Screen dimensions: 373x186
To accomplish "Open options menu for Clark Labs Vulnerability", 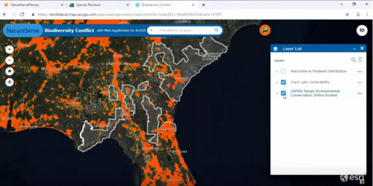I will (x=360, y=82).
